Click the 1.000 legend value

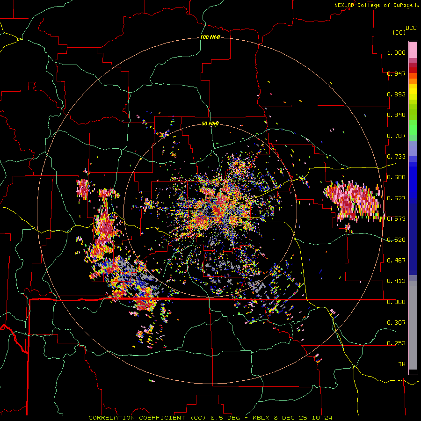396,52
